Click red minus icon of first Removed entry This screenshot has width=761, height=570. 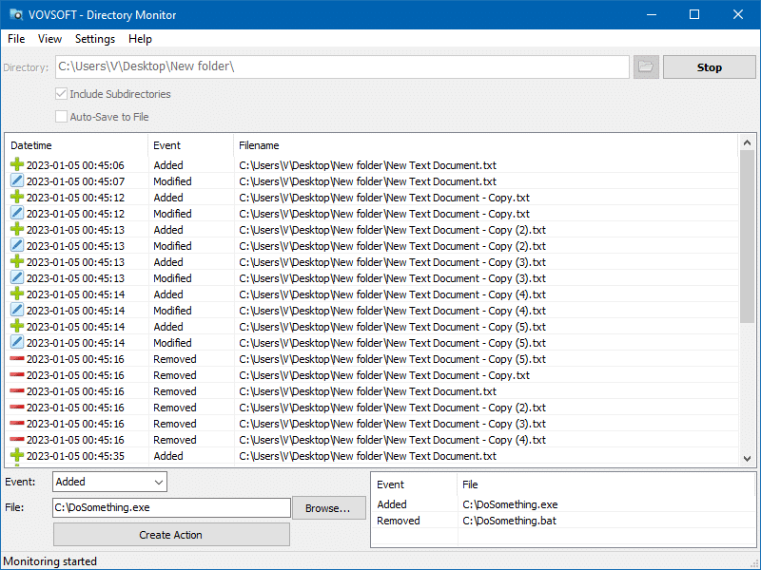coord(16,359)
